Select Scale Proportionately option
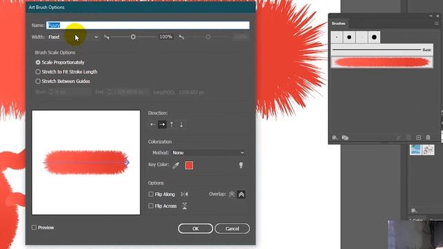Viewport: 443px width, 249px height. [38, 62]
